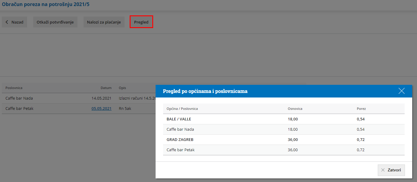Click the Izlazni računi description cell

[x=137, y=98]
